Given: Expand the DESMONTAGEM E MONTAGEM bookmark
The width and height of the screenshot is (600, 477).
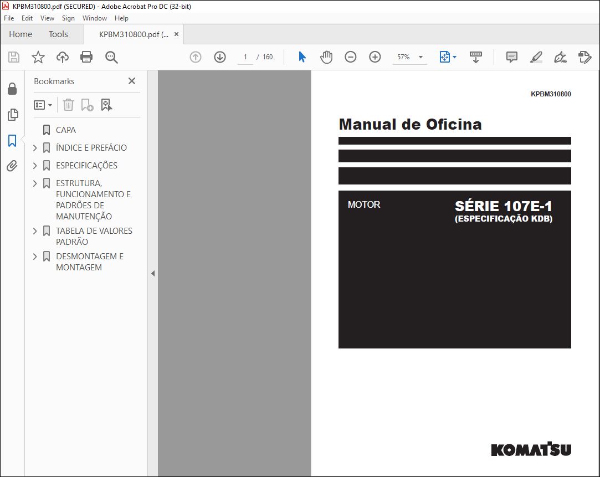Looking at the screenshot, I should [x=35, y=257].
